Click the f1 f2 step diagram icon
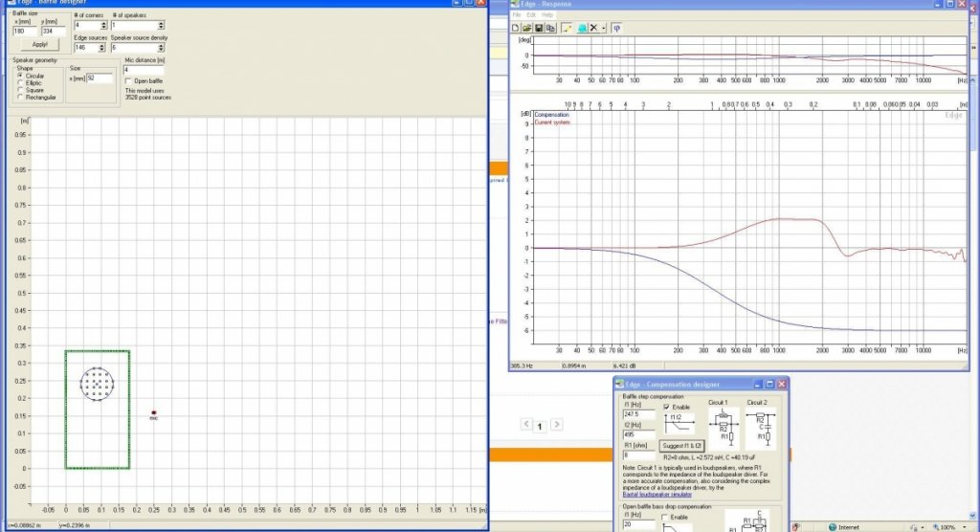The image size is (980, 532). pyautogui.click(x=679, y=424)
